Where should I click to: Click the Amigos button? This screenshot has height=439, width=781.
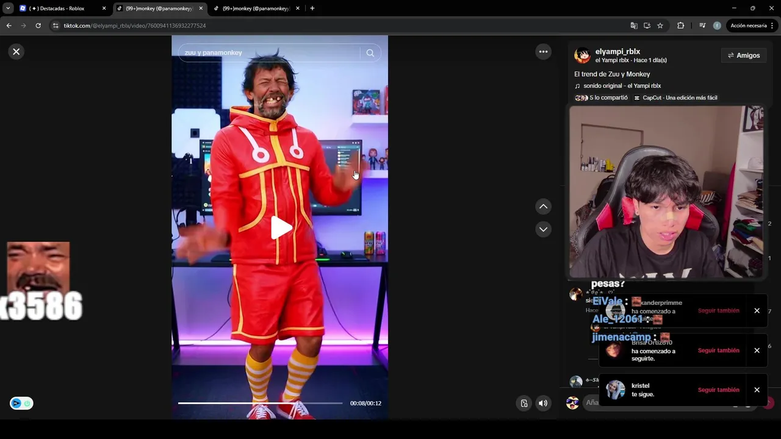(744, 55)
